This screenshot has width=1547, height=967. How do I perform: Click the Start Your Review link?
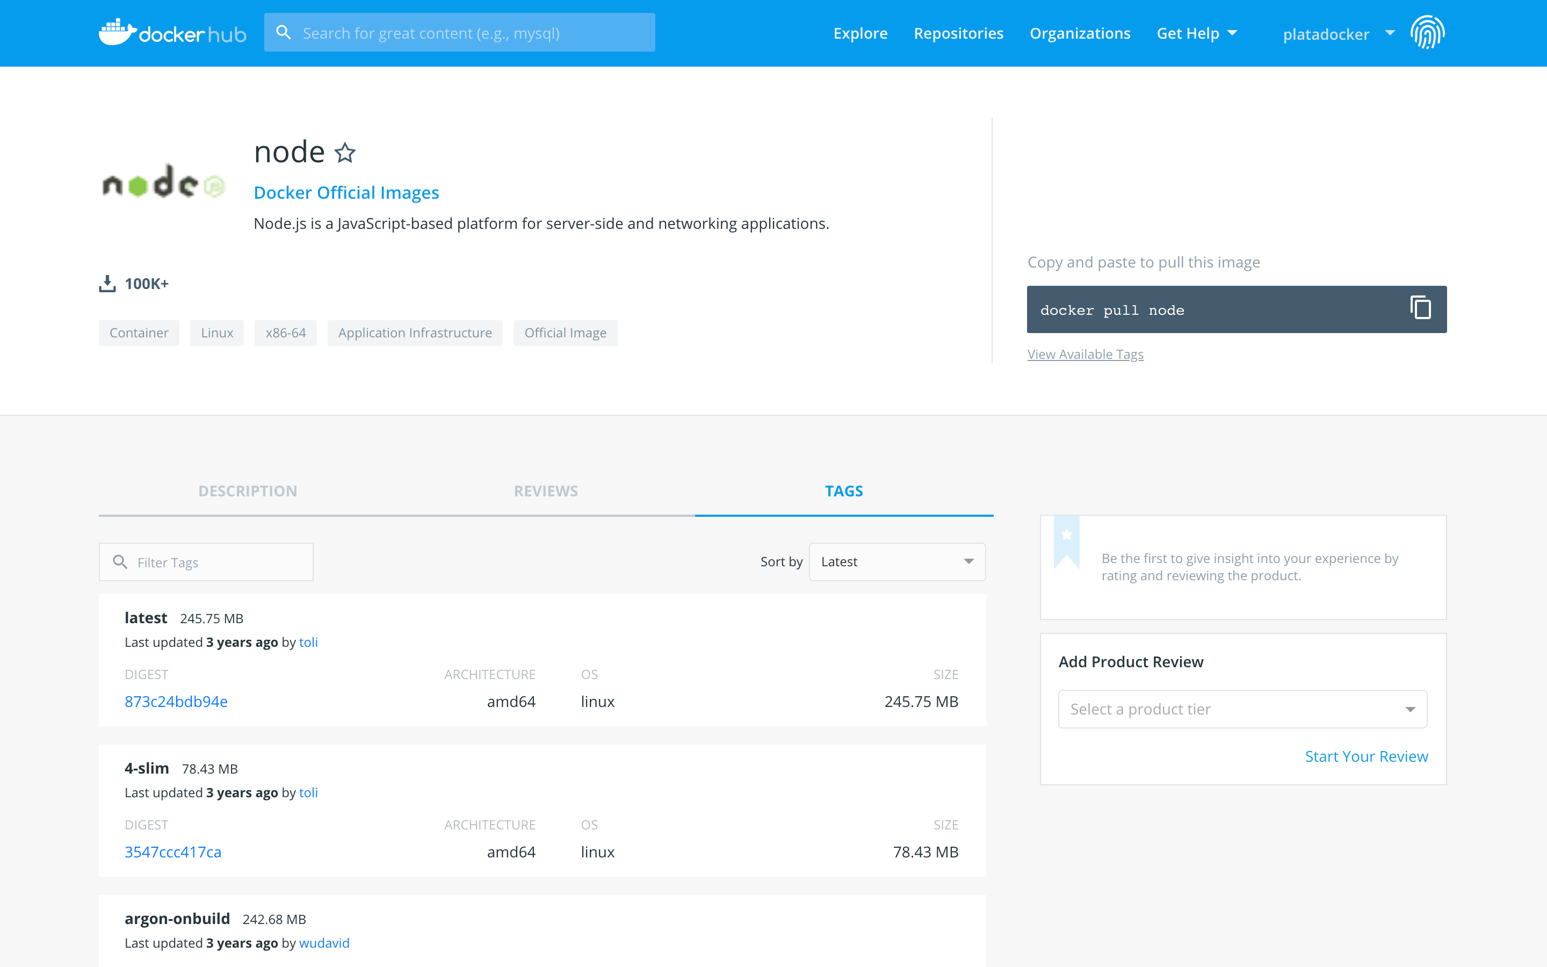pyautogui.click(x=1365, y=756)
